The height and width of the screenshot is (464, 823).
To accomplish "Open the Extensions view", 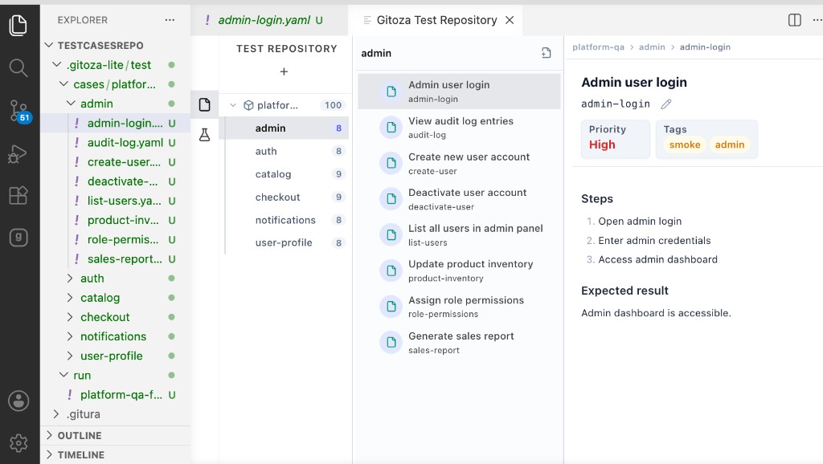I will 18,196.
